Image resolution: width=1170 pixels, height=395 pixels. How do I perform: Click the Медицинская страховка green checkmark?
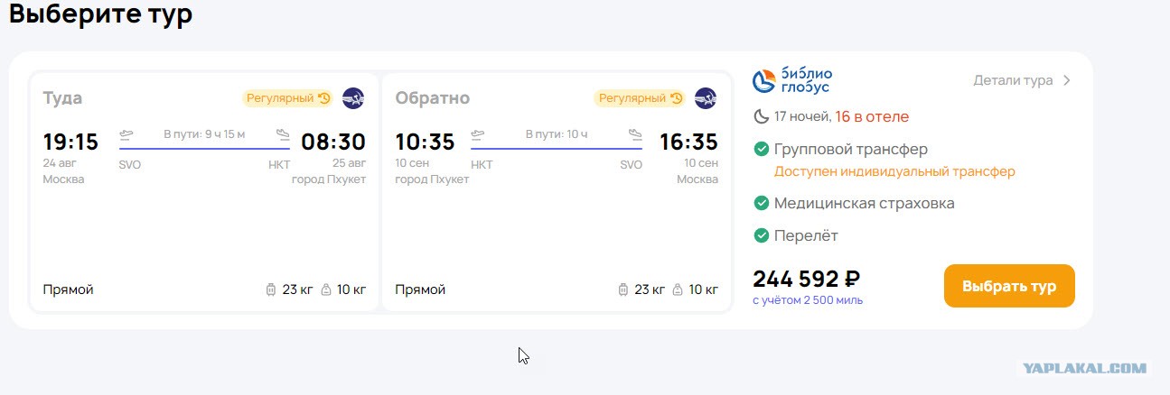[761, 203]
